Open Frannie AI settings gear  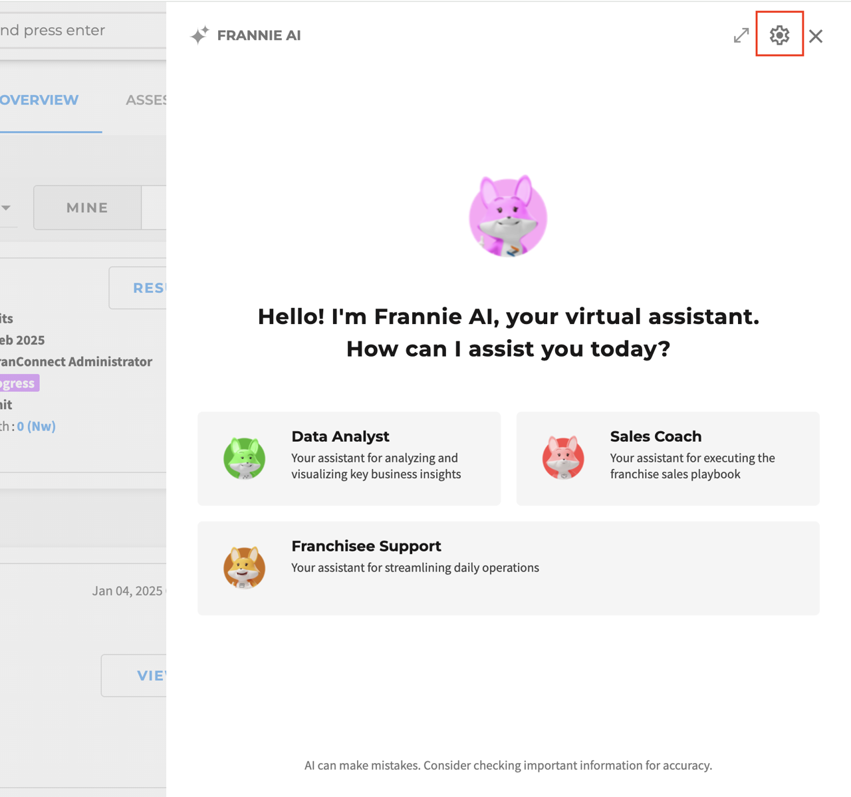point(779,35)
